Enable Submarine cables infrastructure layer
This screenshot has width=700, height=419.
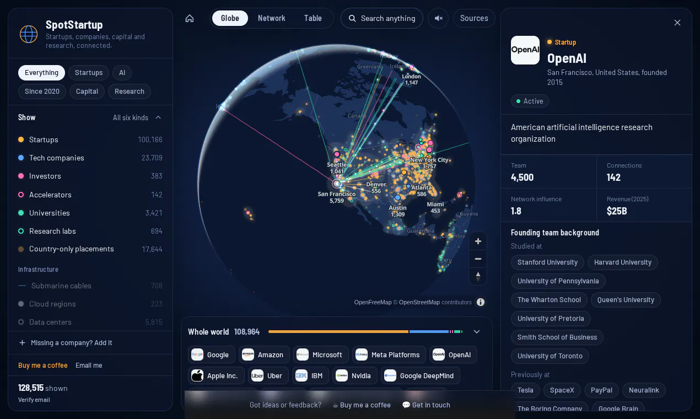coord(90,286)
